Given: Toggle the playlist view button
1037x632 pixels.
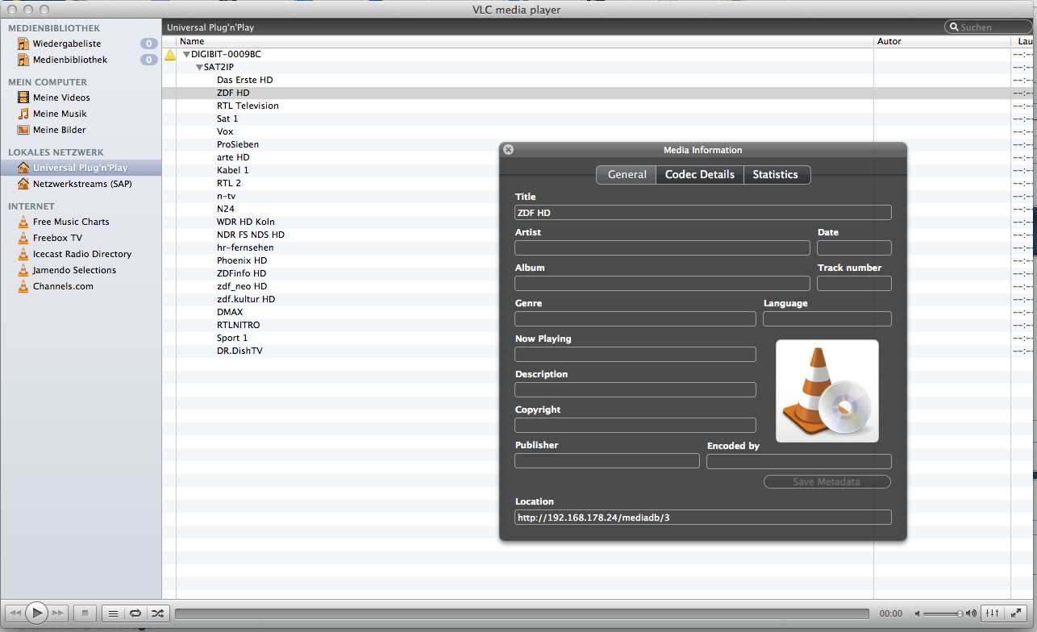Looking at the screenshot, I should click(114, 613).
